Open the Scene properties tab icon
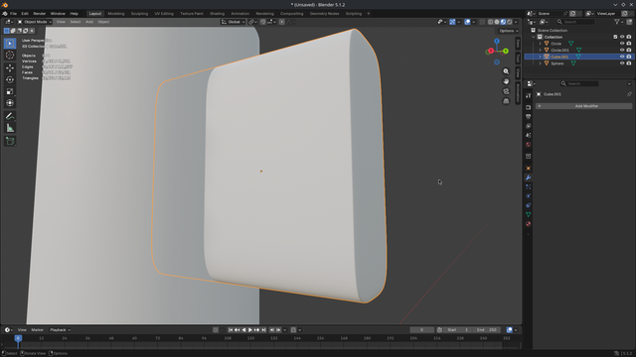Screen dimensions: 636x357 [528, 135]
